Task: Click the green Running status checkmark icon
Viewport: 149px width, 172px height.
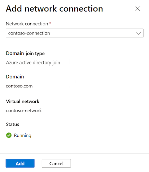Action: pyautogui.click(x=9, y=135)
